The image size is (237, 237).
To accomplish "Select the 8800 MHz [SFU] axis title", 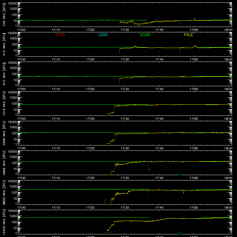I will click(4, 192).
